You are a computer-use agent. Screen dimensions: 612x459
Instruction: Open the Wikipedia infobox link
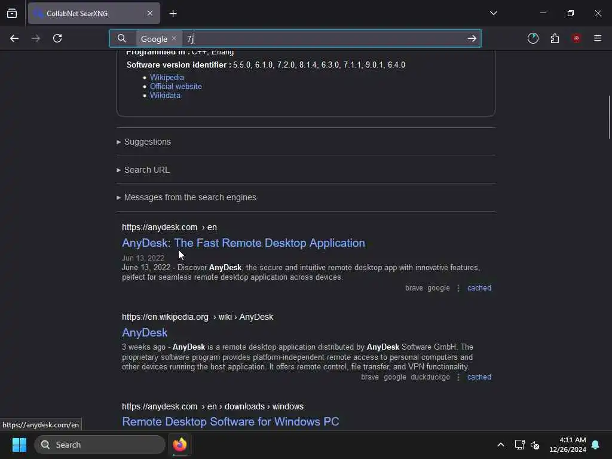[x=167, y=77]
